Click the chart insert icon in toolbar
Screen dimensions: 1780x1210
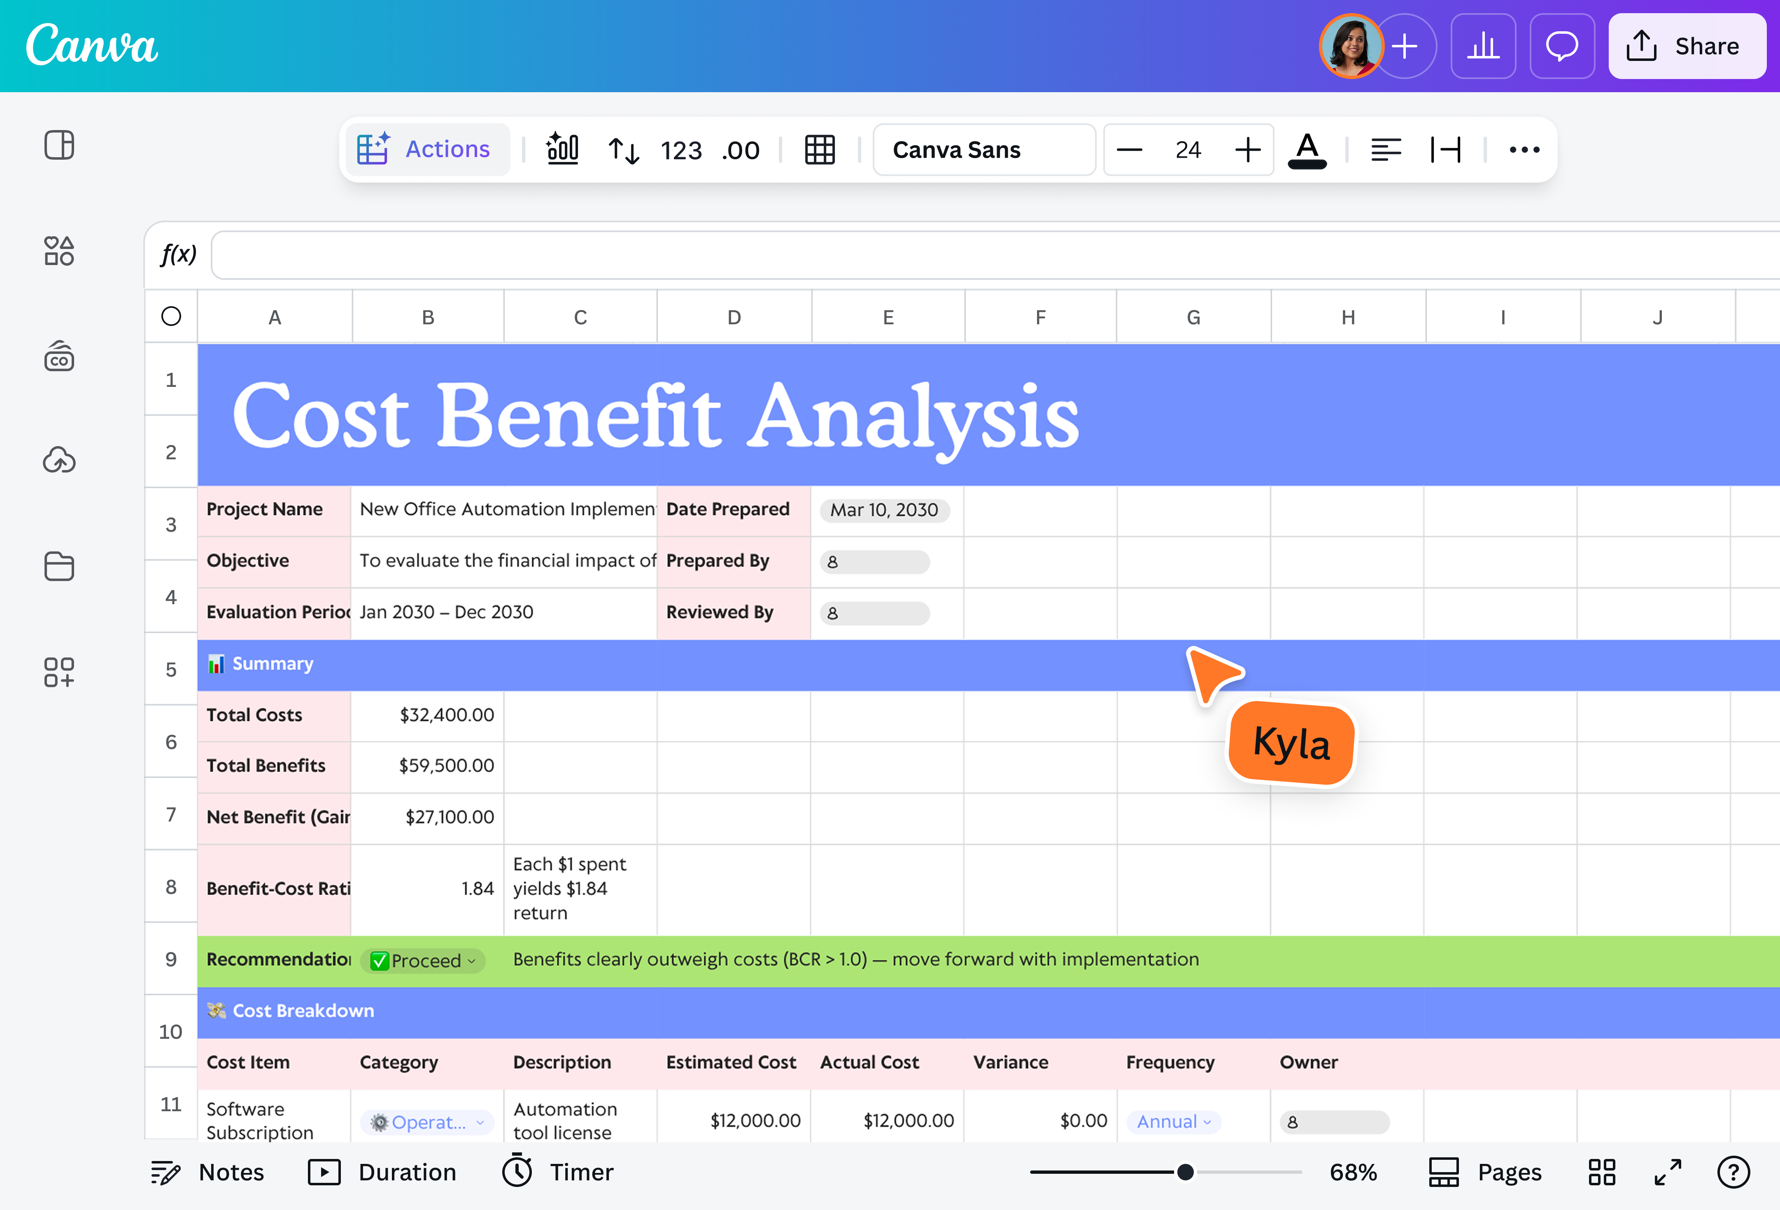click(x=563, y=149)
